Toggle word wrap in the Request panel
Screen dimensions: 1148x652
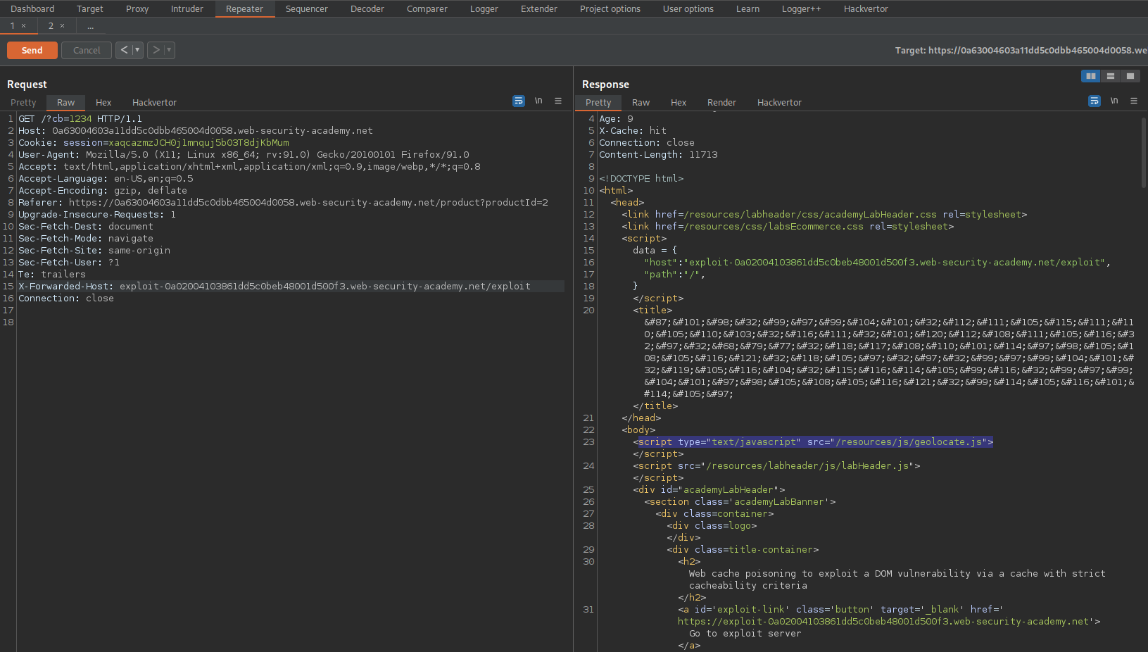click(519, 101)
